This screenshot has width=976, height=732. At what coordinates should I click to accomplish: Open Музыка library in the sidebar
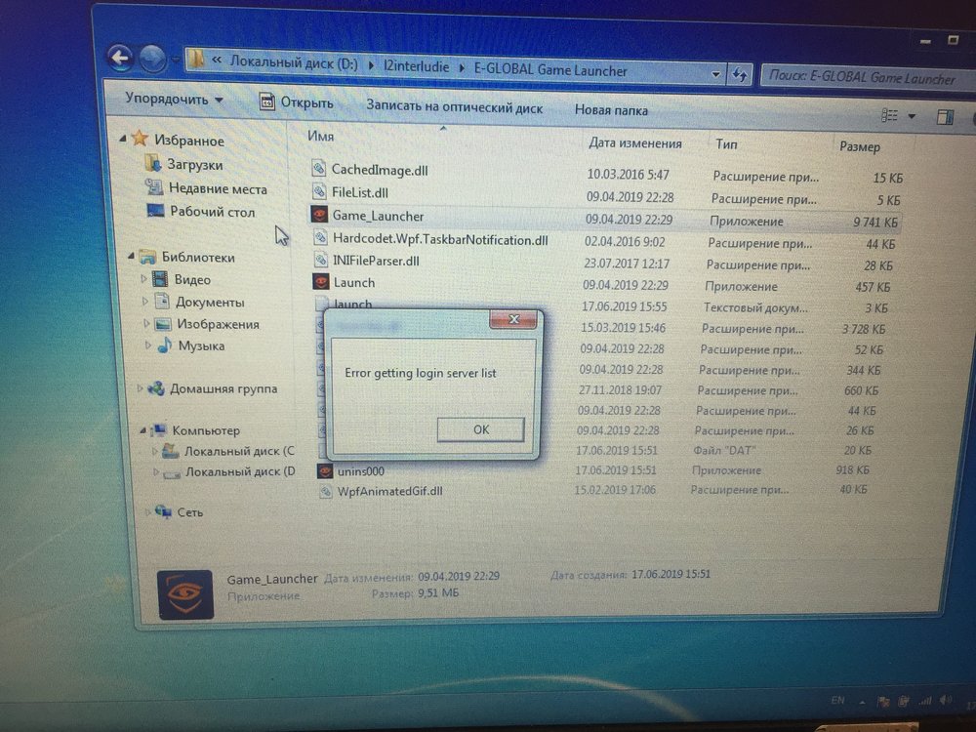click(199, 346)
